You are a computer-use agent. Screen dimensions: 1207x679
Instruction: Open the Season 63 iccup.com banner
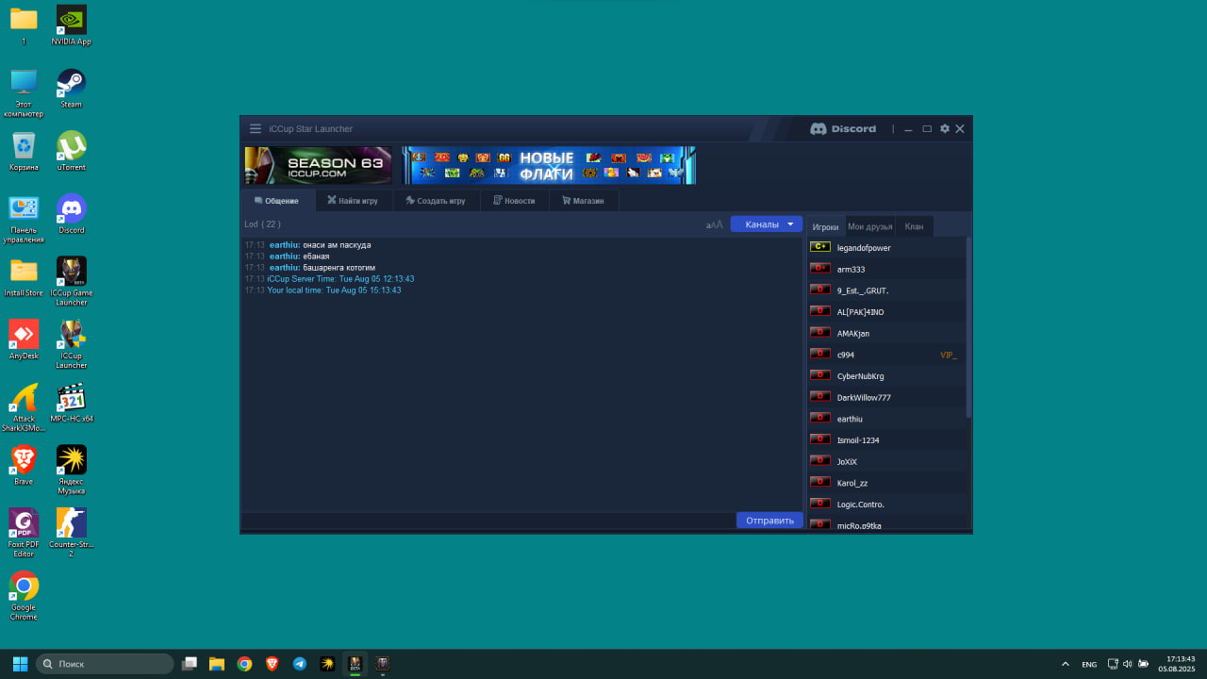[318, 165]
